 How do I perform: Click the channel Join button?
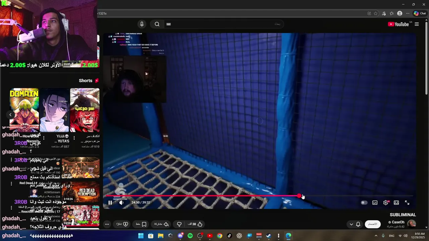(x=373, y=224)
